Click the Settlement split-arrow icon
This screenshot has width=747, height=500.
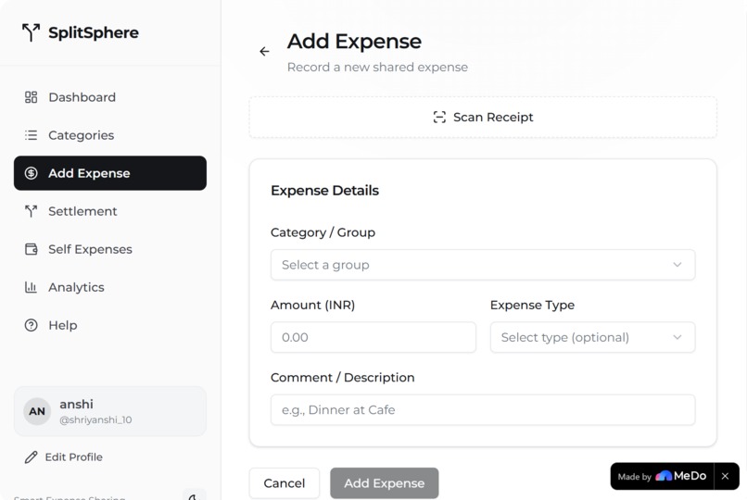(x=31, y=211)
